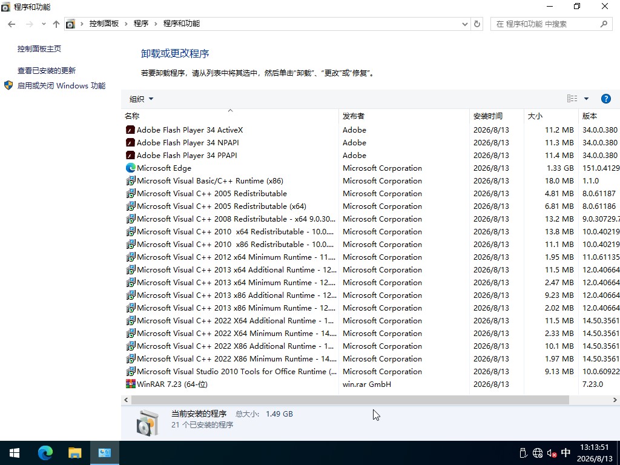Click the Adobe Flash Player 34 PPAPI icon
This screenshot has width=620, height=465.
pyautogui.click(x=130, y=155)
